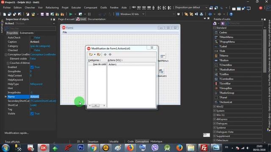Toggle the Checked property checkbox
Viewport: 271px width, 152px height.
click(x=32, y=50)
